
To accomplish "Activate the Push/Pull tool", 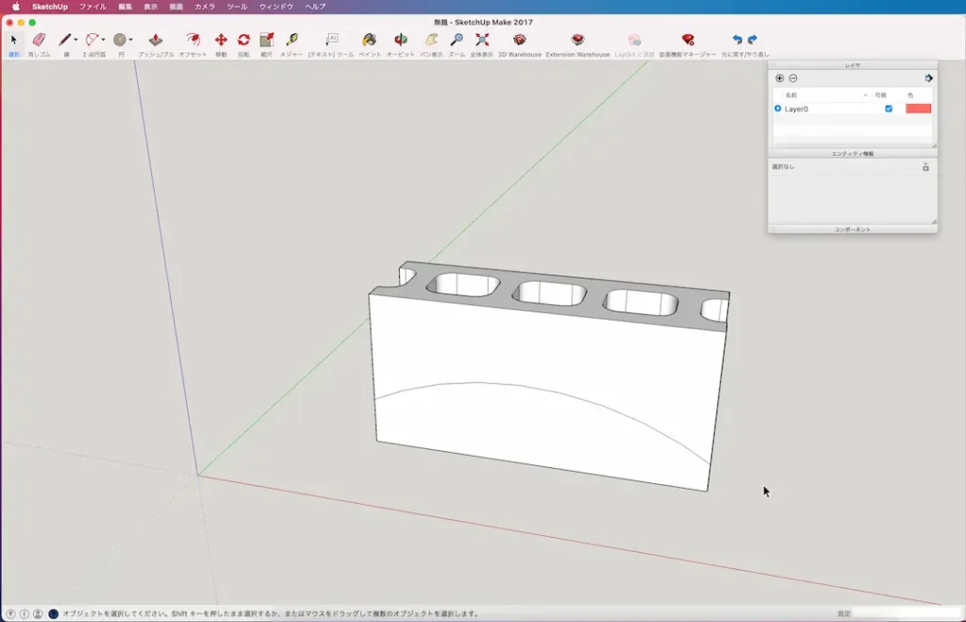I will click(156, 40).
